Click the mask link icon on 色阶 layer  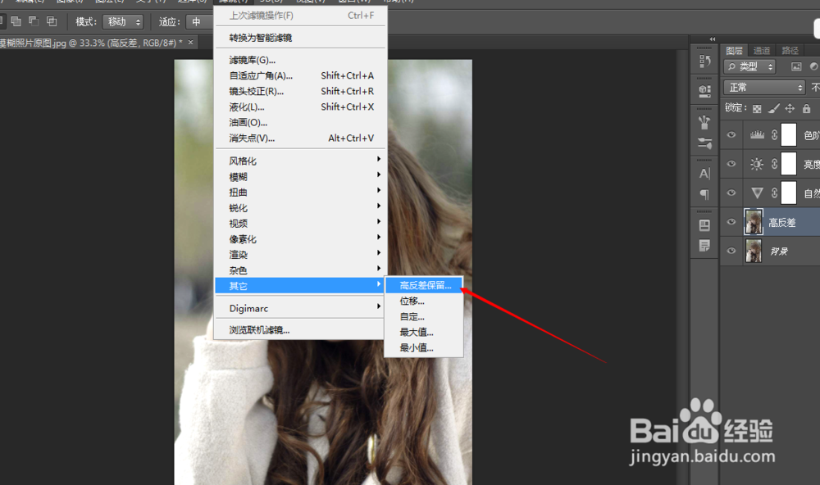pyautogui.click(x=775, y=135)
